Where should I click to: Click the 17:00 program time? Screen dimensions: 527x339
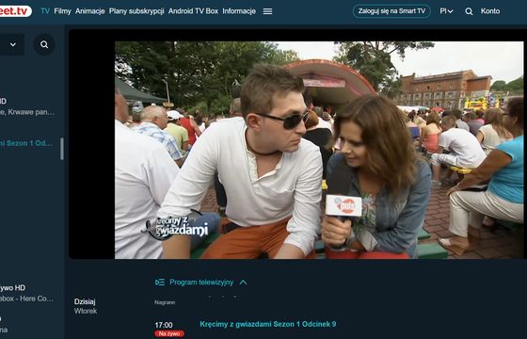tap(164, 325)
